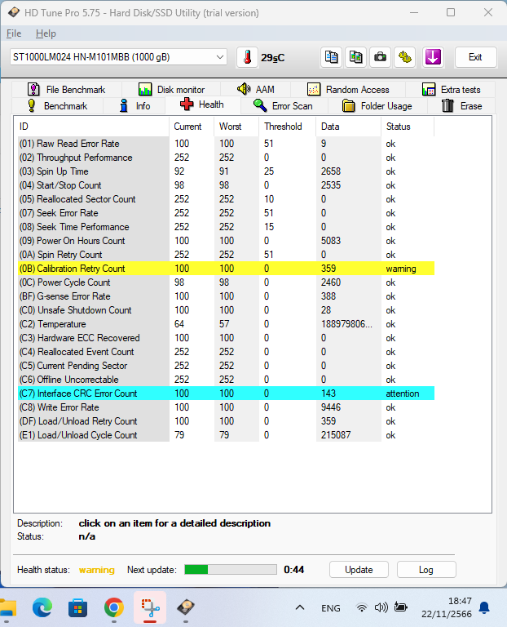Open Snipping Tool from the taskbar
The width and height of the screenshot is (507, 627).
coord(150,607)
